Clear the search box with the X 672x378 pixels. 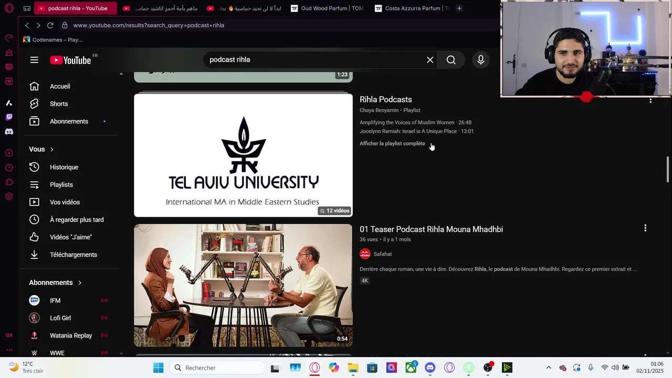point(430,60)
